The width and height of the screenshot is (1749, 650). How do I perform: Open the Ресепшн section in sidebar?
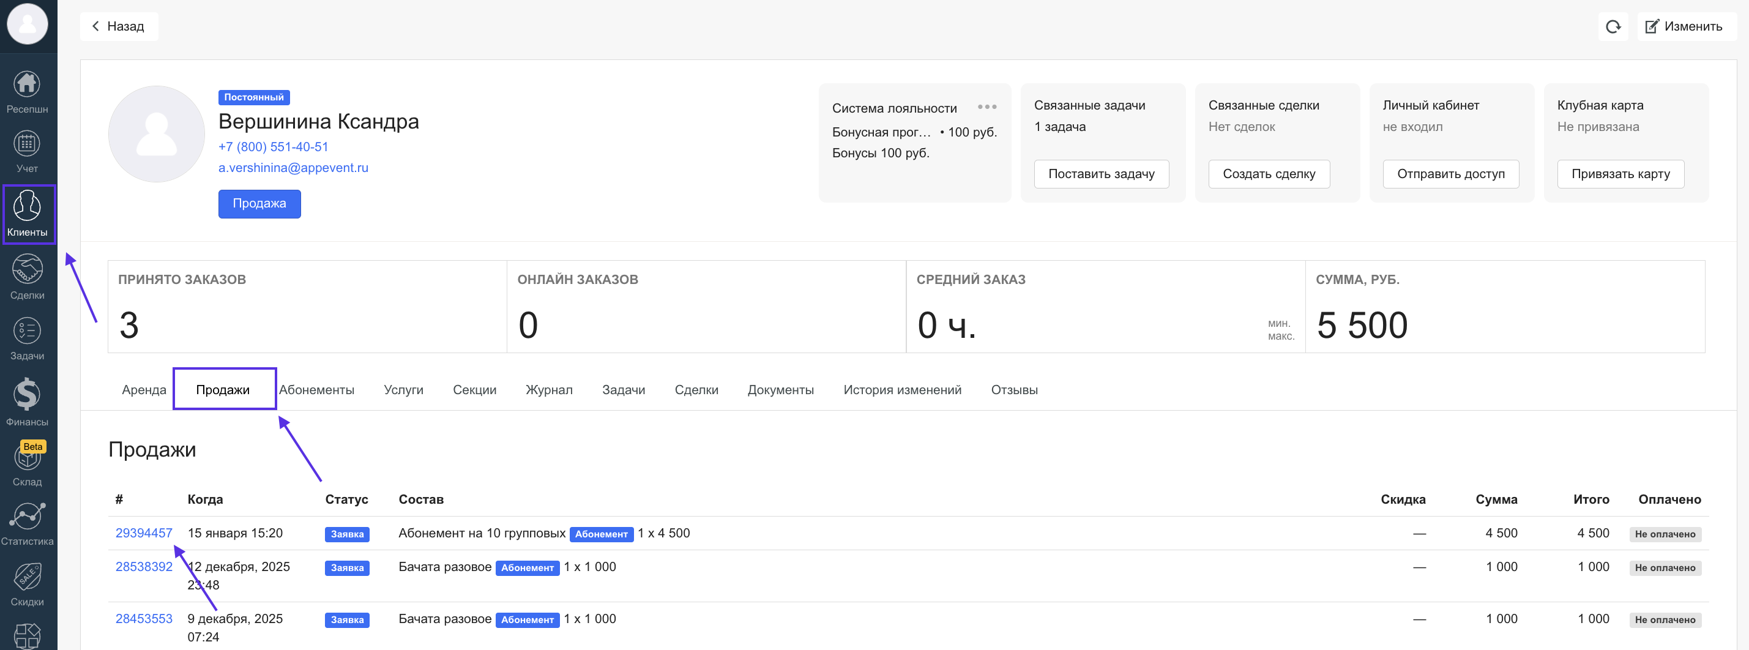[x=27, y=92]
